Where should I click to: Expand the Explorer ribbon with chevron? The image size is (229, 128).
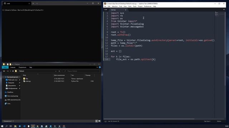pos(97,67)
